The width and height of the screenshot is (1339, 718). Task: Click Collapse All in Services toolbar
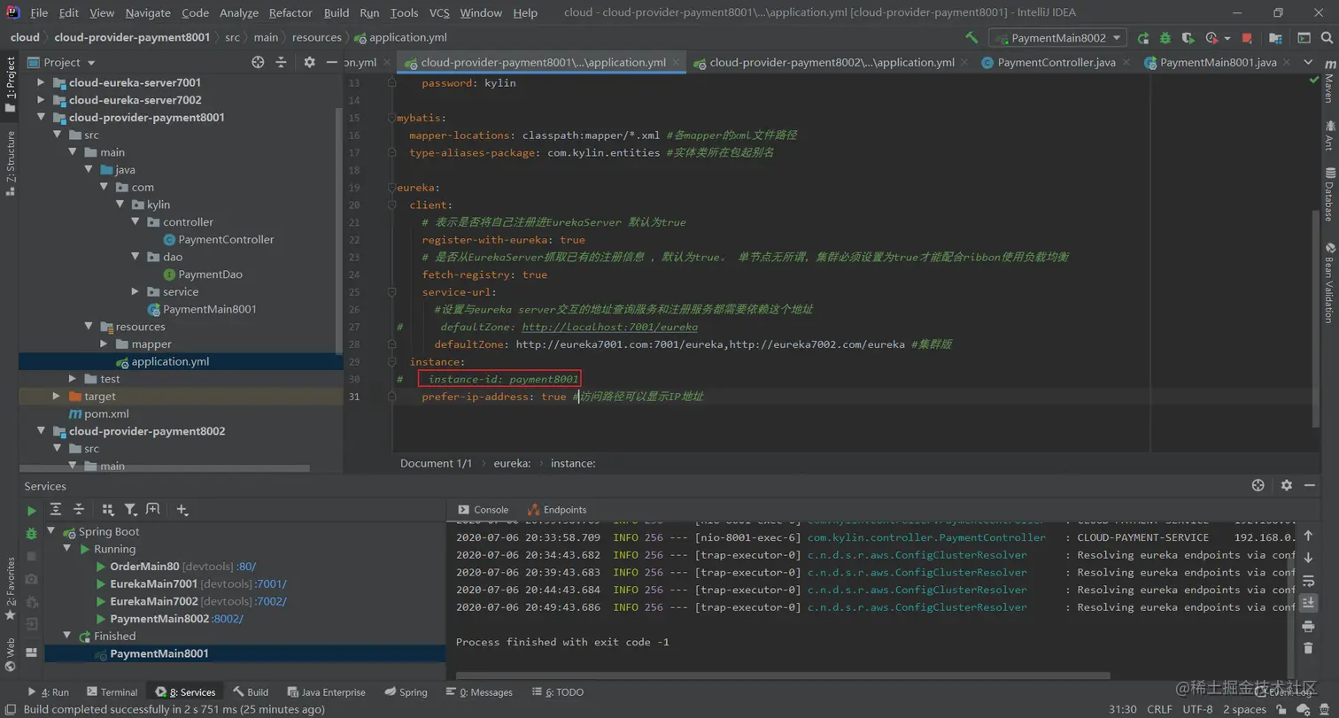pyautogui.click(x=78, y=509)
